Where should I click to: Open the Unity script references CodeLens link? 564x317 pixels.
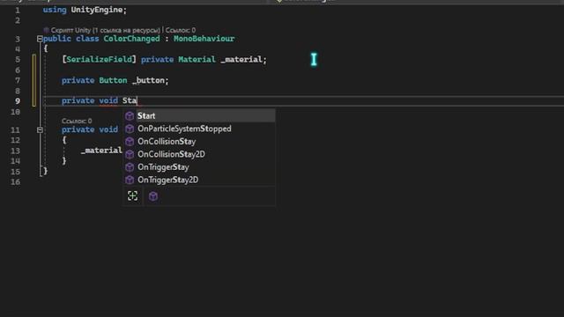[x=106, y=30]
